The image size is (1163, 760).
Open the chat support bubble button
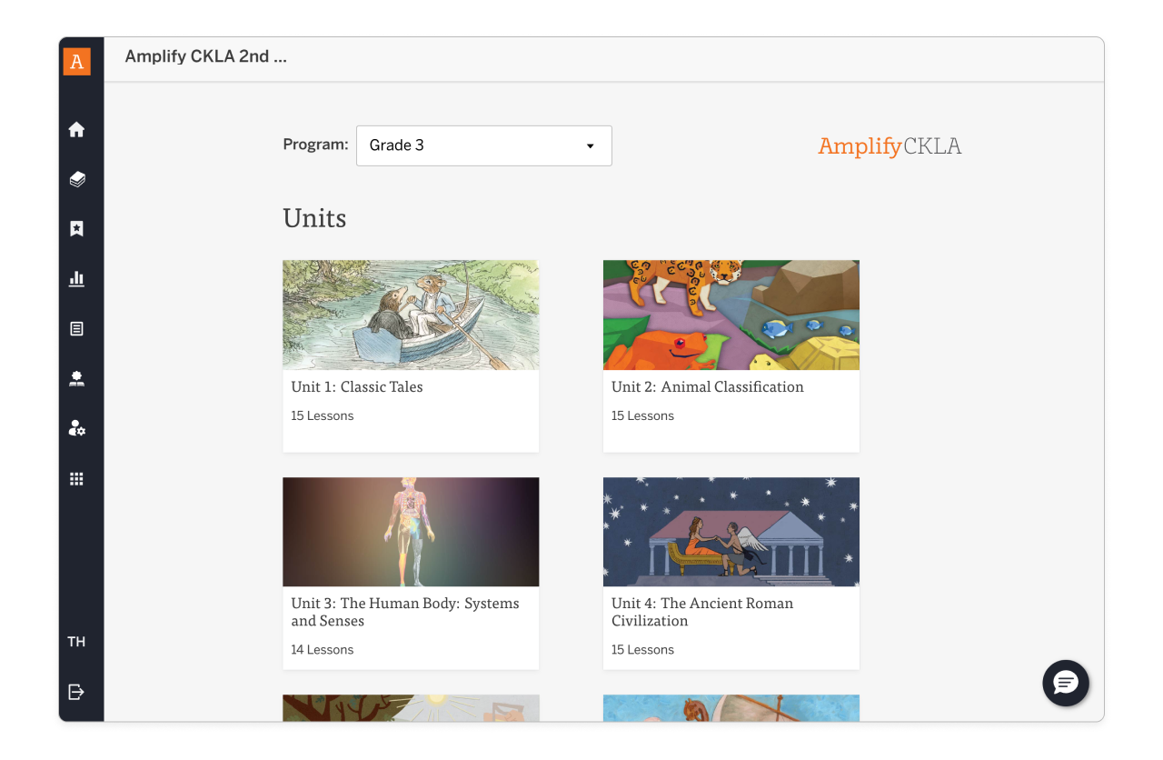(x=1065, y=683)
